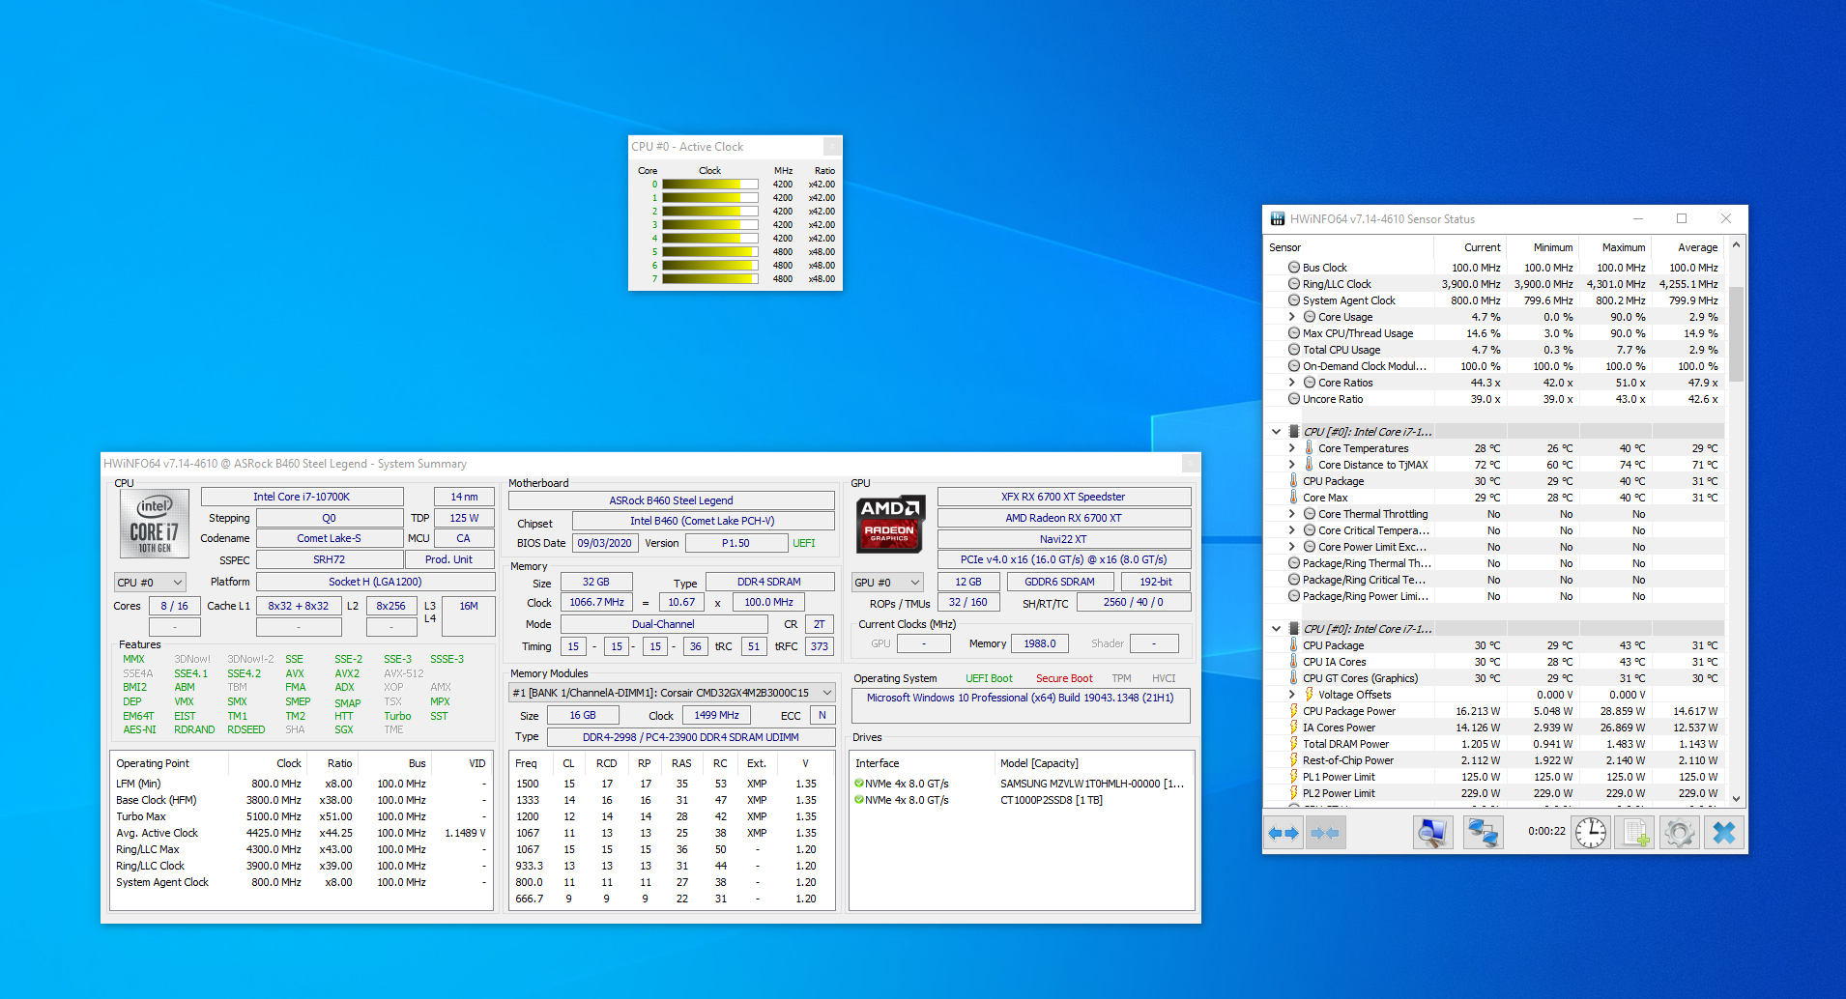This screenshot has width=1846, height=999.
Task: Click scroll up arrow in sensor list
Action: (1736, 245)
